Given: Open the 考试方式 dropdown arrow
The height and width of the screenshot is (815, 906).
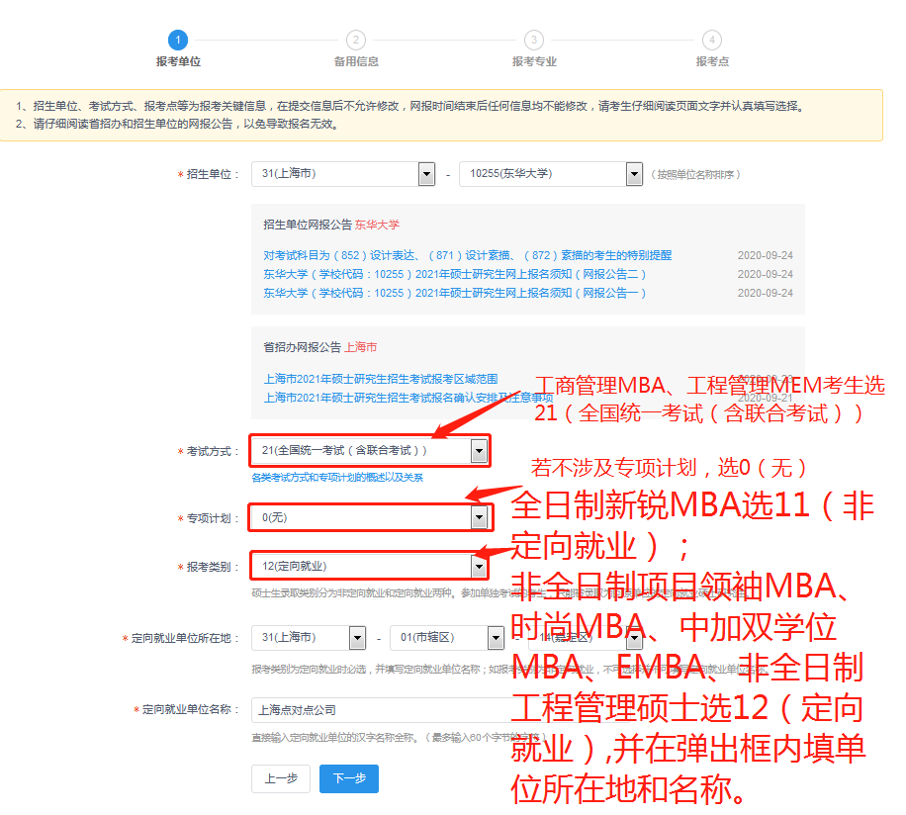Looking at the screenshot, I should tap(479, 451).
